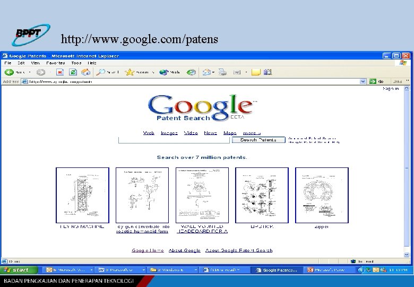Follow the News link
The width and height of the screenshot is (414, 287).
[210, 133]
